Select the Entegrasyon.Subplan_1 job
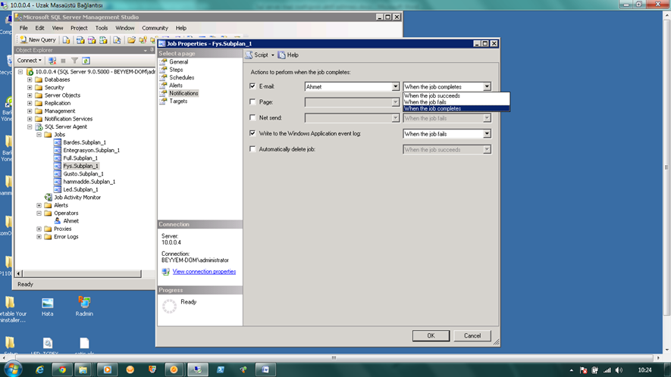This screenshot has width=671, height=377. (x=91, y=151)
